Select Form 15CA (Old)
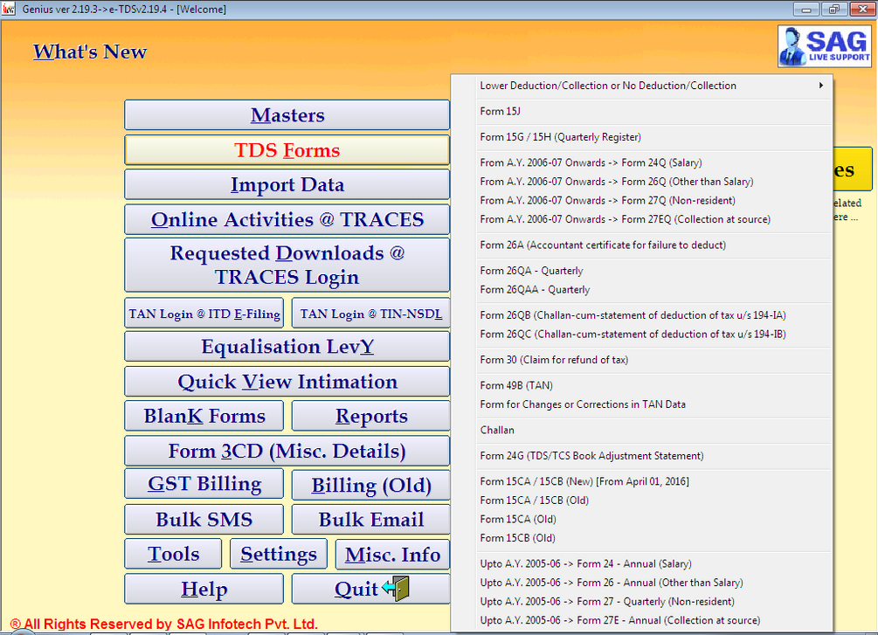The image size is (878, 635). pos(642,519)
